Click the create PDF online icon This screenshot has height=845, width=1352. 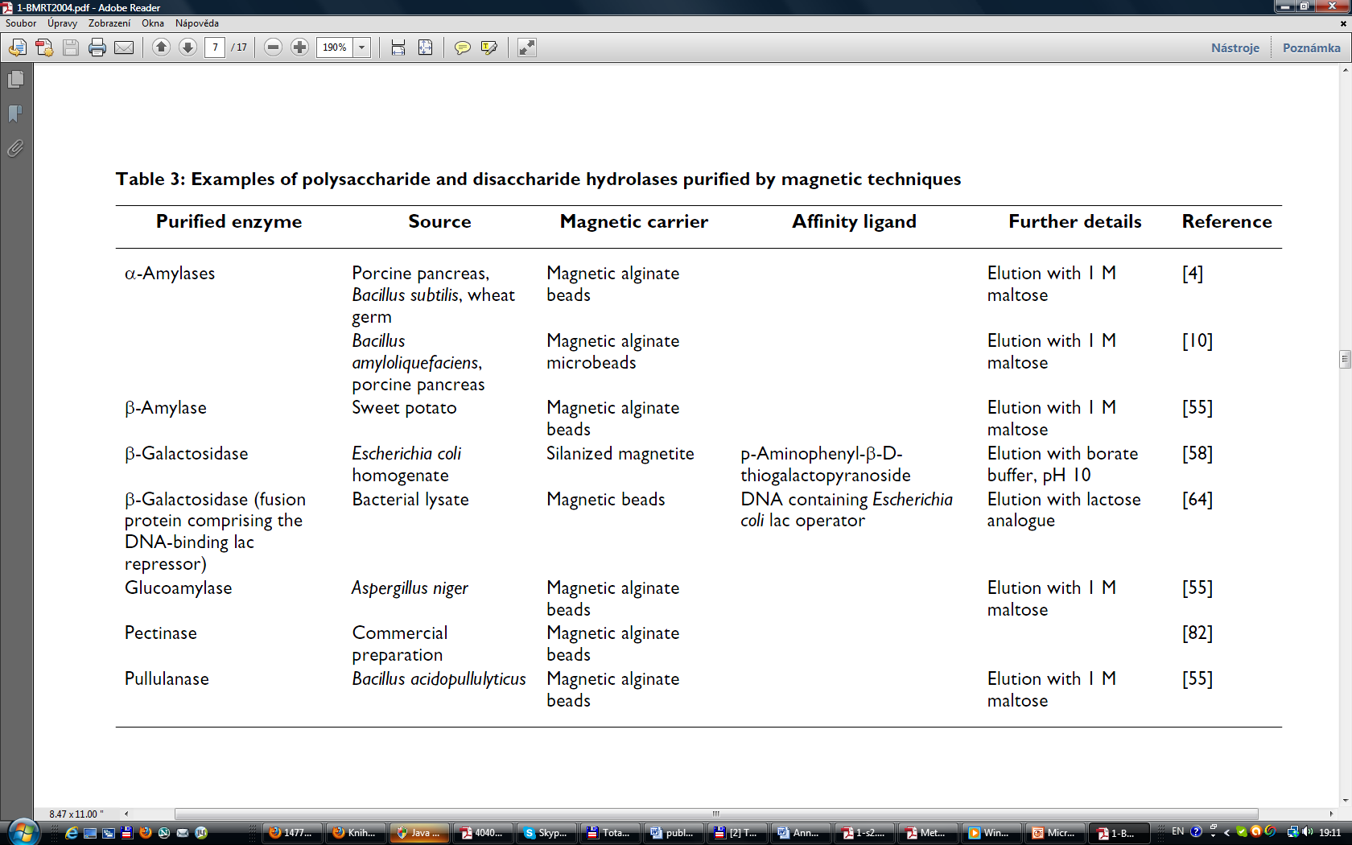coord(44,47)
